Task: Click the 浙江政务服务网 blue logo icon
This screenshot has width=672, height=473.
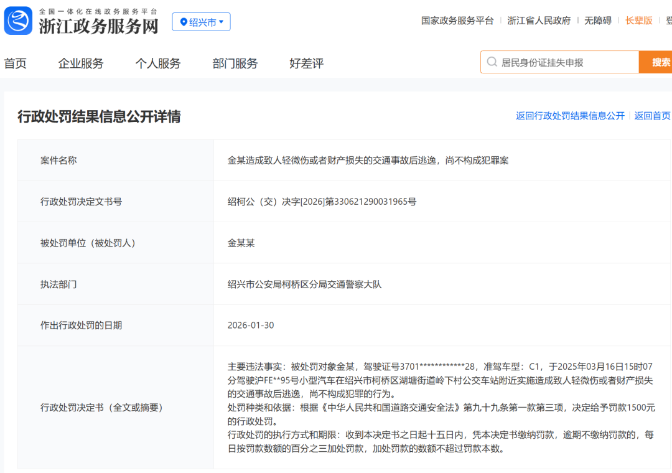Action: coord(18,21)
